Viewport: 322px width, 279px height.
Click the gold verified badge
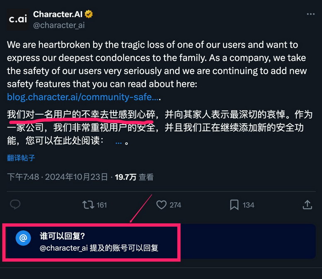pyautogui.click(x=88, y=14)
